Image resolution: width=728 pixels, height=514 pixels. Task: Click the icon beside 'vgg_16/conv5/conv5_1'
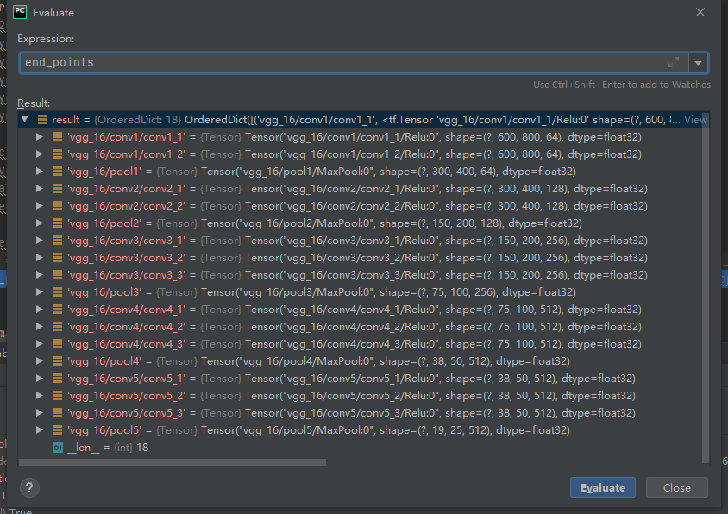58,378
